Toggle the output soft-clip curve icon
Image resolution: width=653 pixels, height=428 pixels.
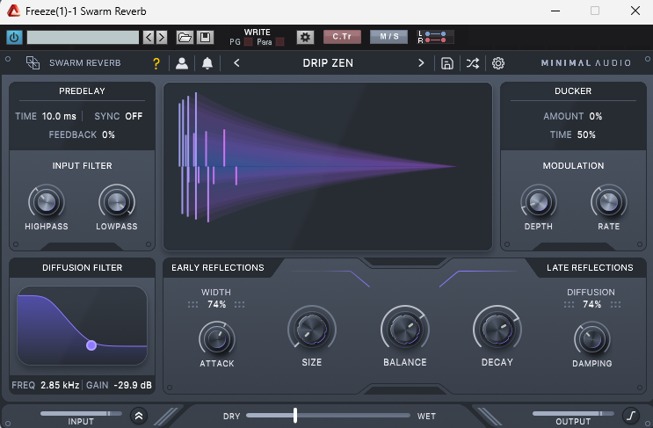[631, 416]
